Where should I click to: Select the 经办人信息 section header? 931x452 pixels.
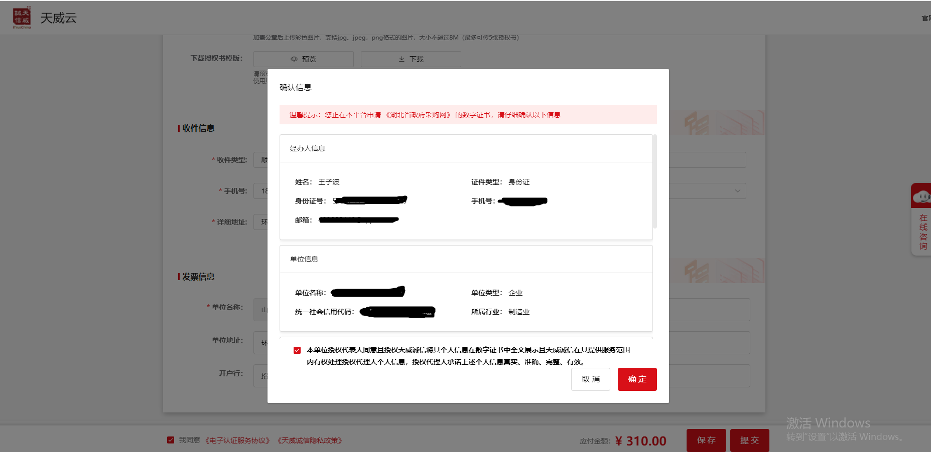tap(307, 148)
